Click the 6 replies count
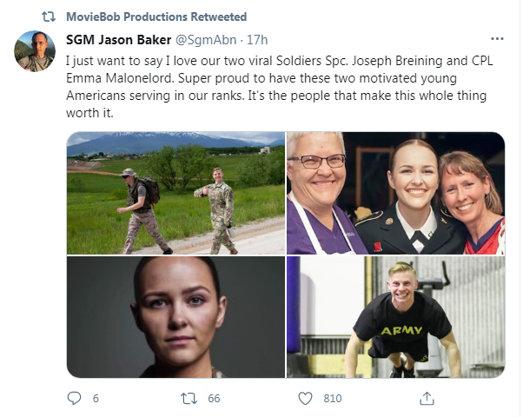 tap(96, 398)
